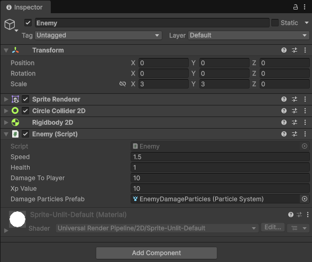Toggle the Enemy GameObject active checkbox

(28, 23)
